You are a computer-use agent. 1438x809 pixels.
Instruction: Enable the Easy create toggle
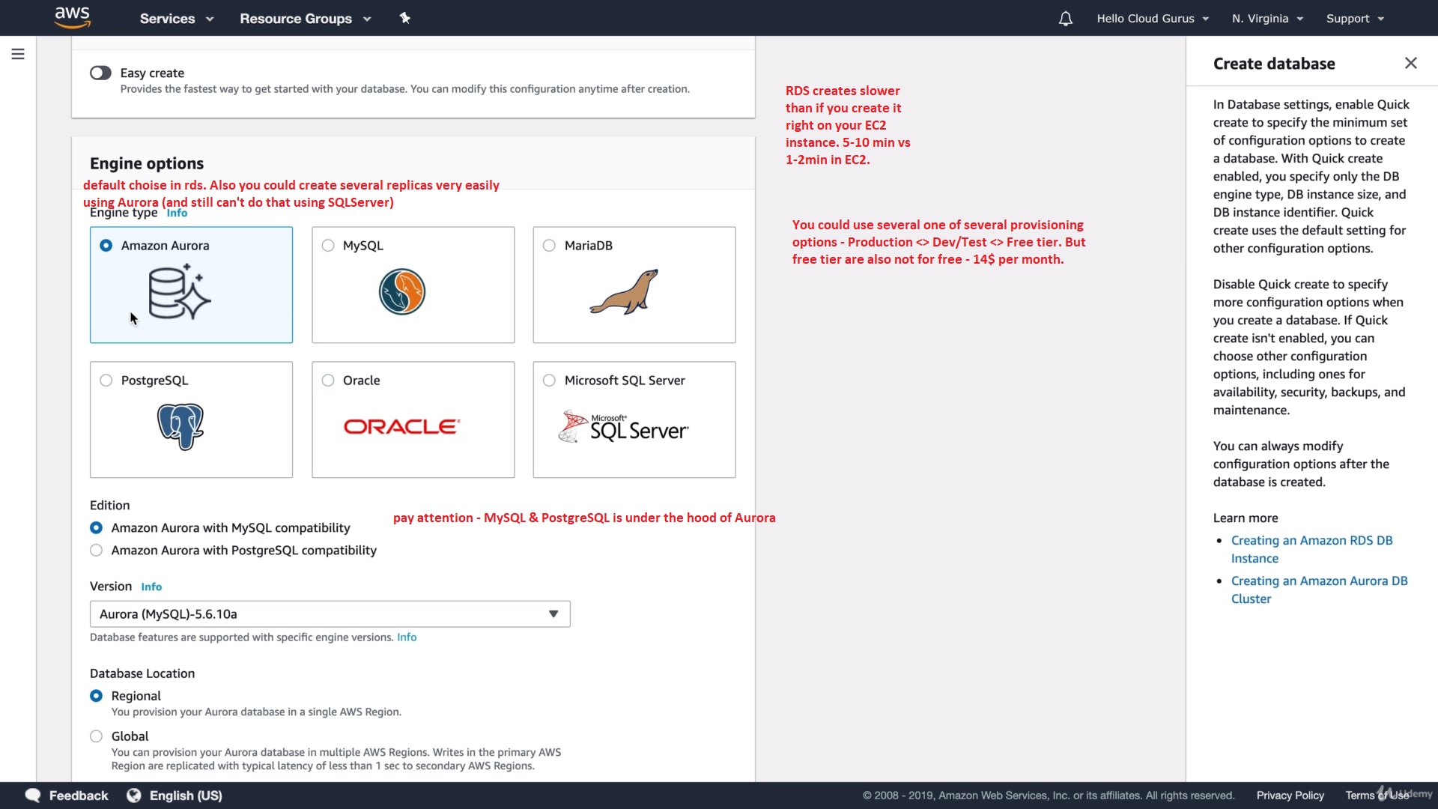(x=100, y=73)
